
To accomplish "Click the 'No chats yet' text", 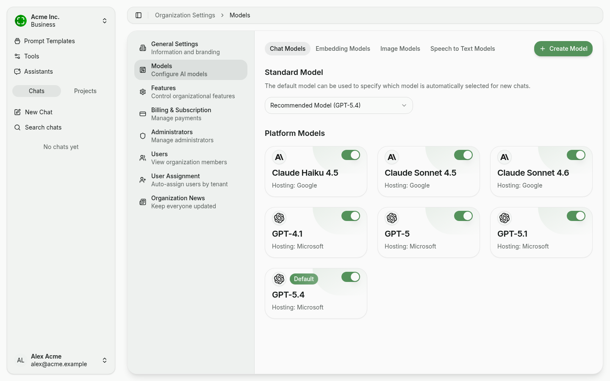I will tap(61, 147).
